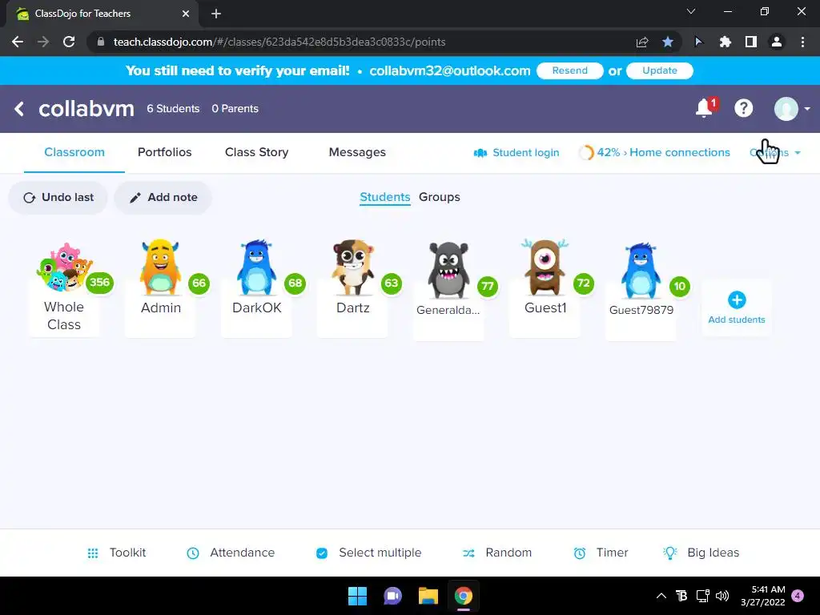Click the Chrome profile icon in toolbar
Screen dimensions: 820x615
click(x=777, y=42)
